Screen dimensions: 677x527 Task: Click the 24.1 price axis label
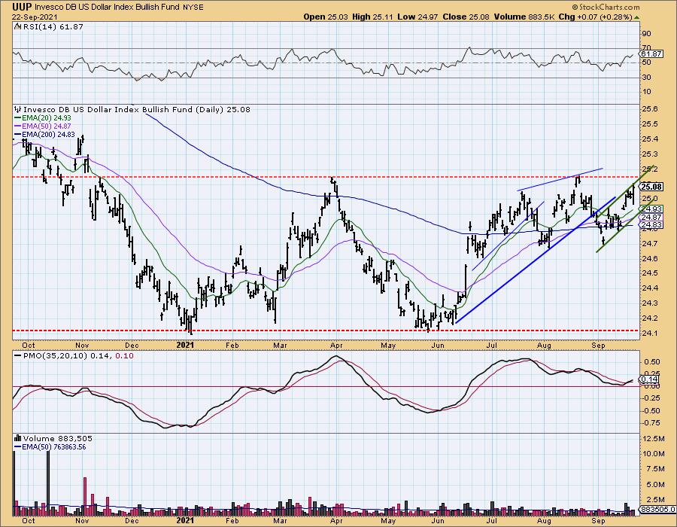pyautogui.click(x=650, y=333)
